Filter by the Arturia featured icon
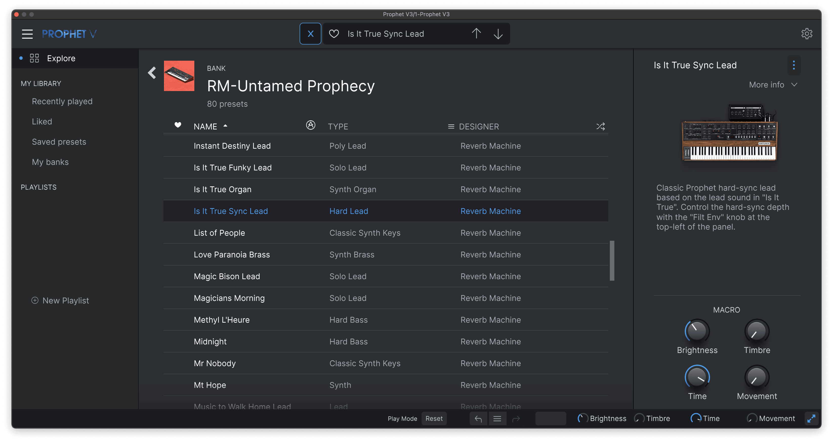Viewport: 833px width, 442px height. (x=310, y=125)
